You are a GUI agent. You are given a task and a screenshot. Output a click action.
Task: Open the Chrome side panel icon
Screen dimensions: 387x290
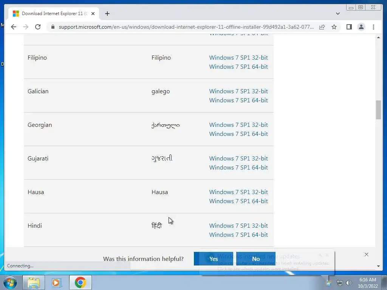tap(349, 27)
